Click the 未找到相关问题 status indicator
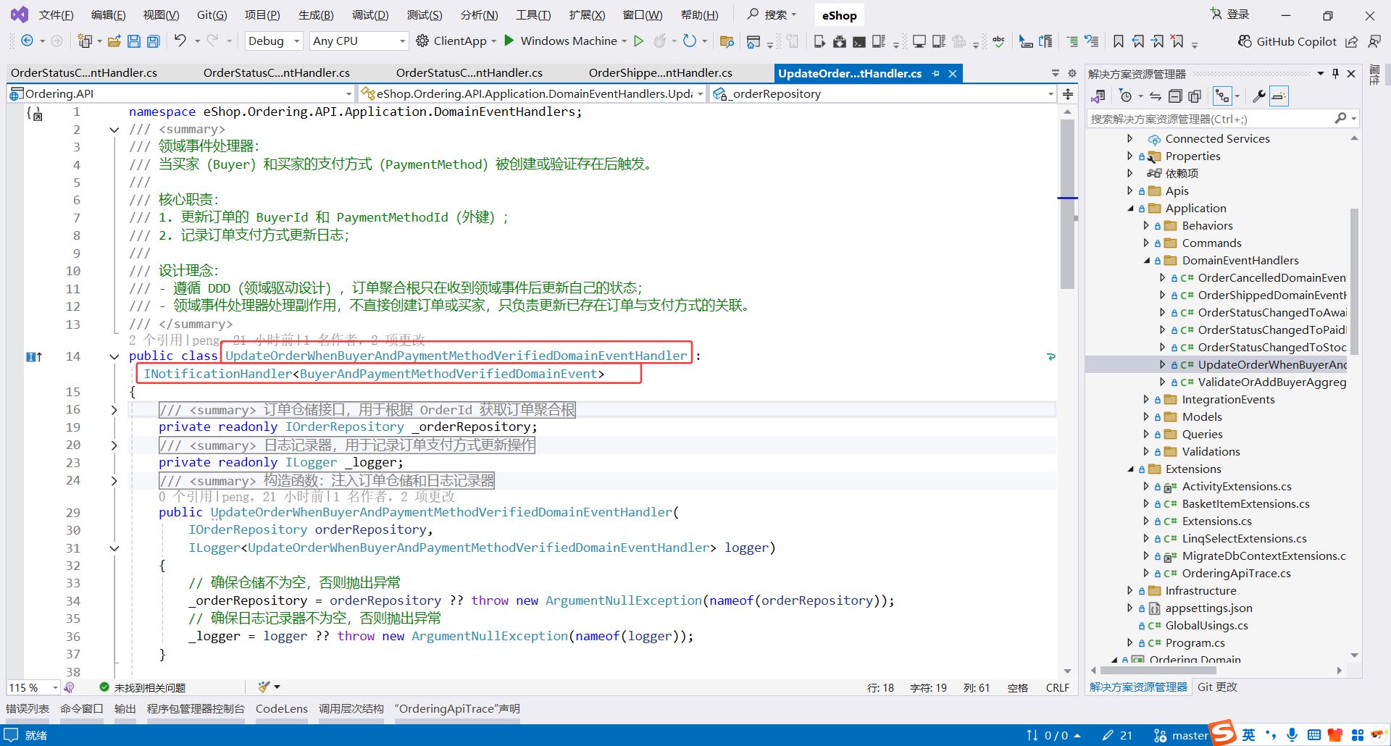The height and width of the screenshot is (746, 1391). pos(143,687)
